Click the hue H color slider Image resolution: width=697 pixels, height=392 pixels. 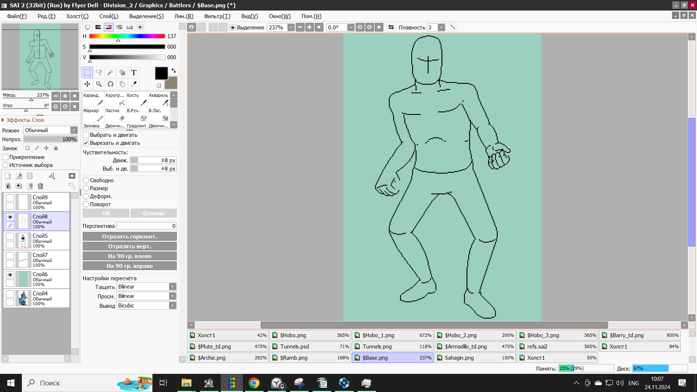point(127,36)
